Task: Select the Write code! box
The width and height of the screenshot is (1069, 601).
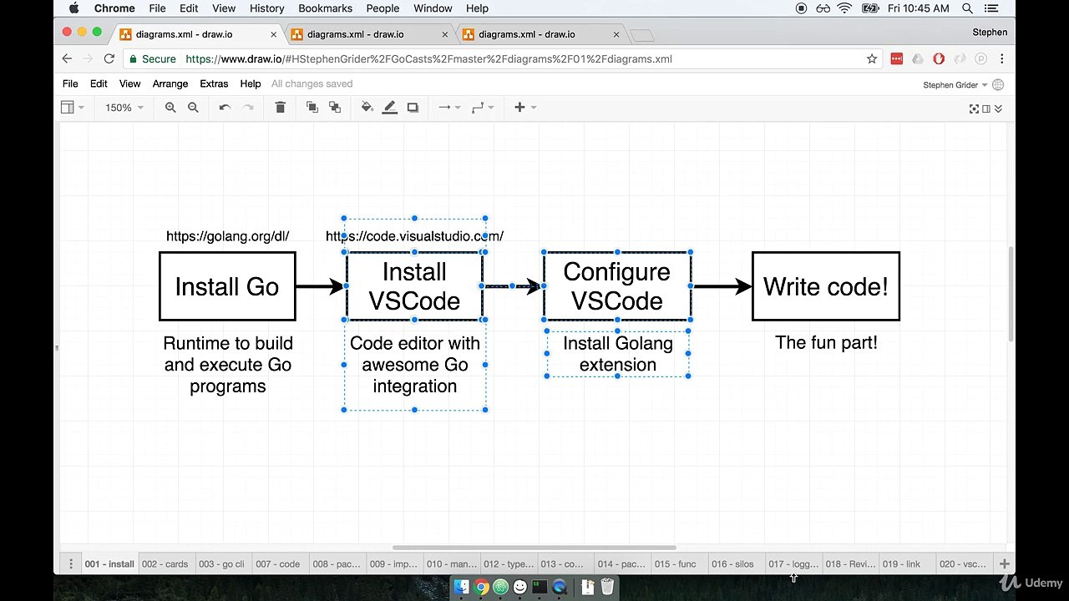Action: pyautogui.click(x=826, y=286)
